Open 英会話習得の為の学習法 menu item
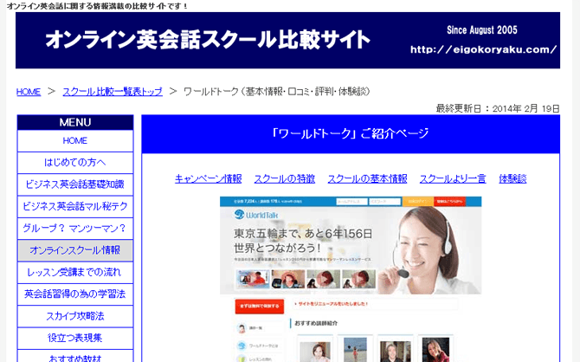 tap(75, 294)
